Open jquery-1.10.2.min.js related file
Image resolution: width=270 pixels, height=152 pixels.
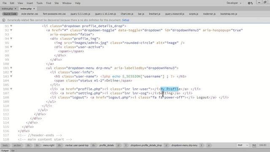point(105,14)
